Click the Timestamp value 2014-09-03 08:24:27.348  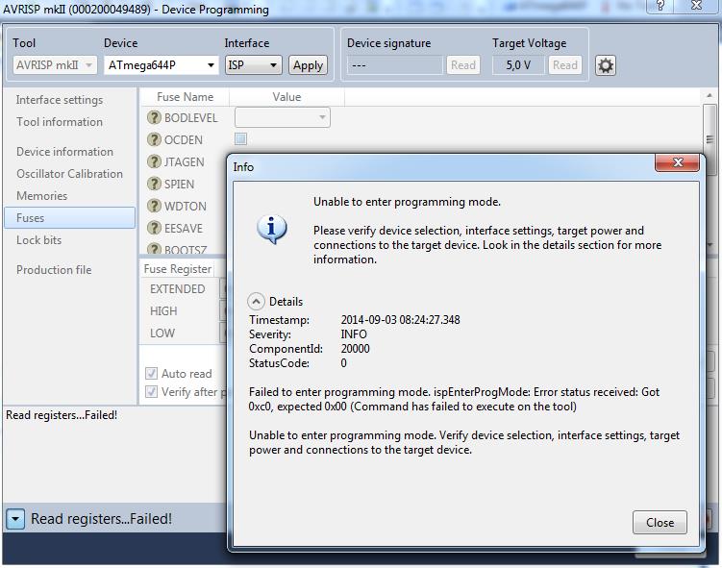[400, 320]
